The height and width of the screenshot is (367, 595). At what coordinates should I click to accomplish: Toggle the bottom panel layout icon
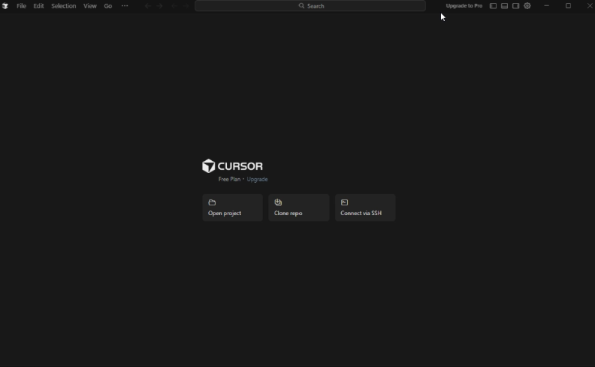tap(504, 6)
